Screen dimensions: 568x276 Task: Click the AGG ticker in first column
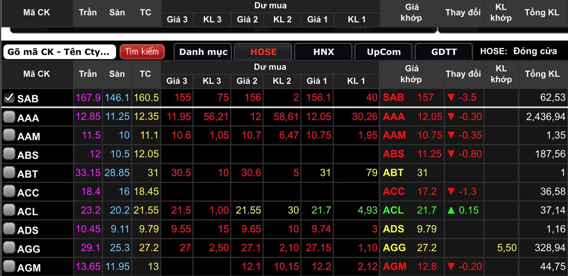29,249
